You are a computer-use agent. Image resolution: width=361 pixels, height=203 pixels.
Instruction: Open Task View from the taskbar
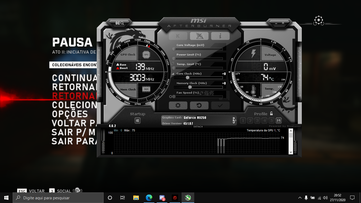coord(123,198)
